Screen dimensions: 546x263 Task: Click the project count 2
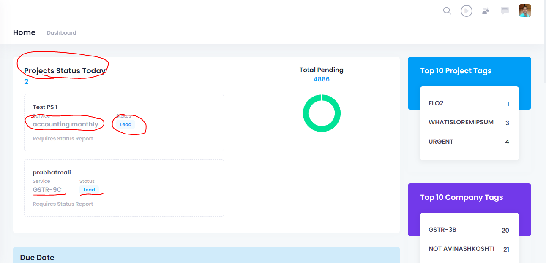(26, 82)
